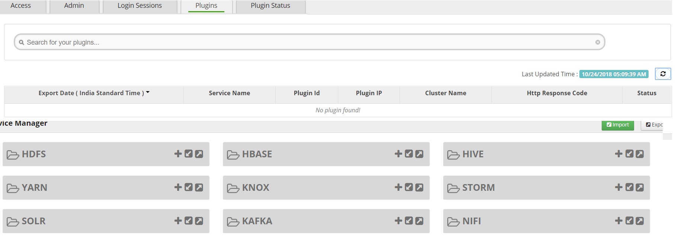The height and width of the screenshot is (241, 675).
Task: Click the export icon on the KAFKA panel
Action: click(x=419, y=221)
